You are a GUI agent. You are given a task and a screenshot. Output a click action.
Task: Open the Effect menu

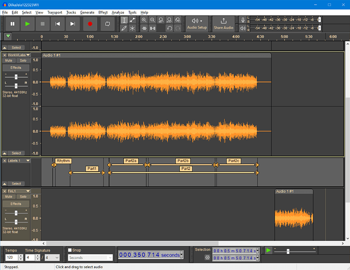coord(103,12)
